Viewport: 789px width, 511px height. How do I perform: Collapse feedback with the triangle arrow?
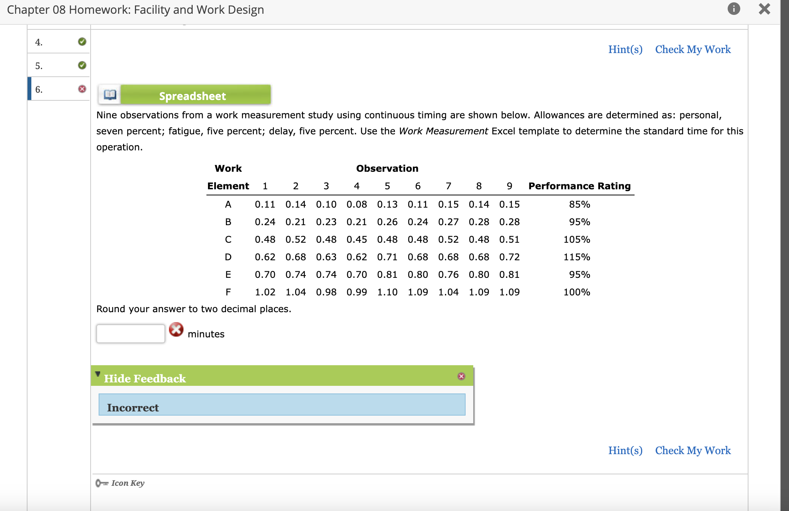click(97, 374)
